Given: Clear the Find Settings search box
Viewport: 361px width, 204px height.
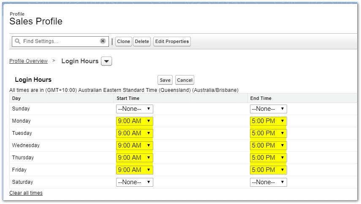Looking at the screenshot, I should point(103,41).
